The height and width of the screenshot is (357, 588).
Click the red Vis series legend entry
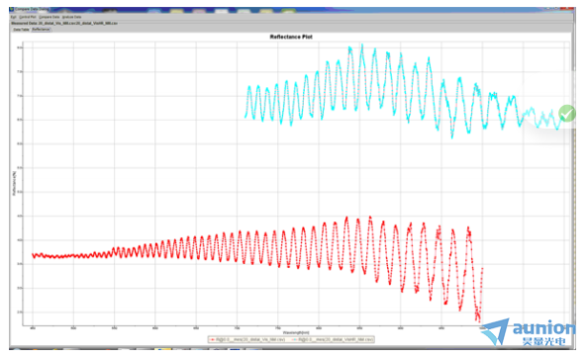[x=247, y=339]
